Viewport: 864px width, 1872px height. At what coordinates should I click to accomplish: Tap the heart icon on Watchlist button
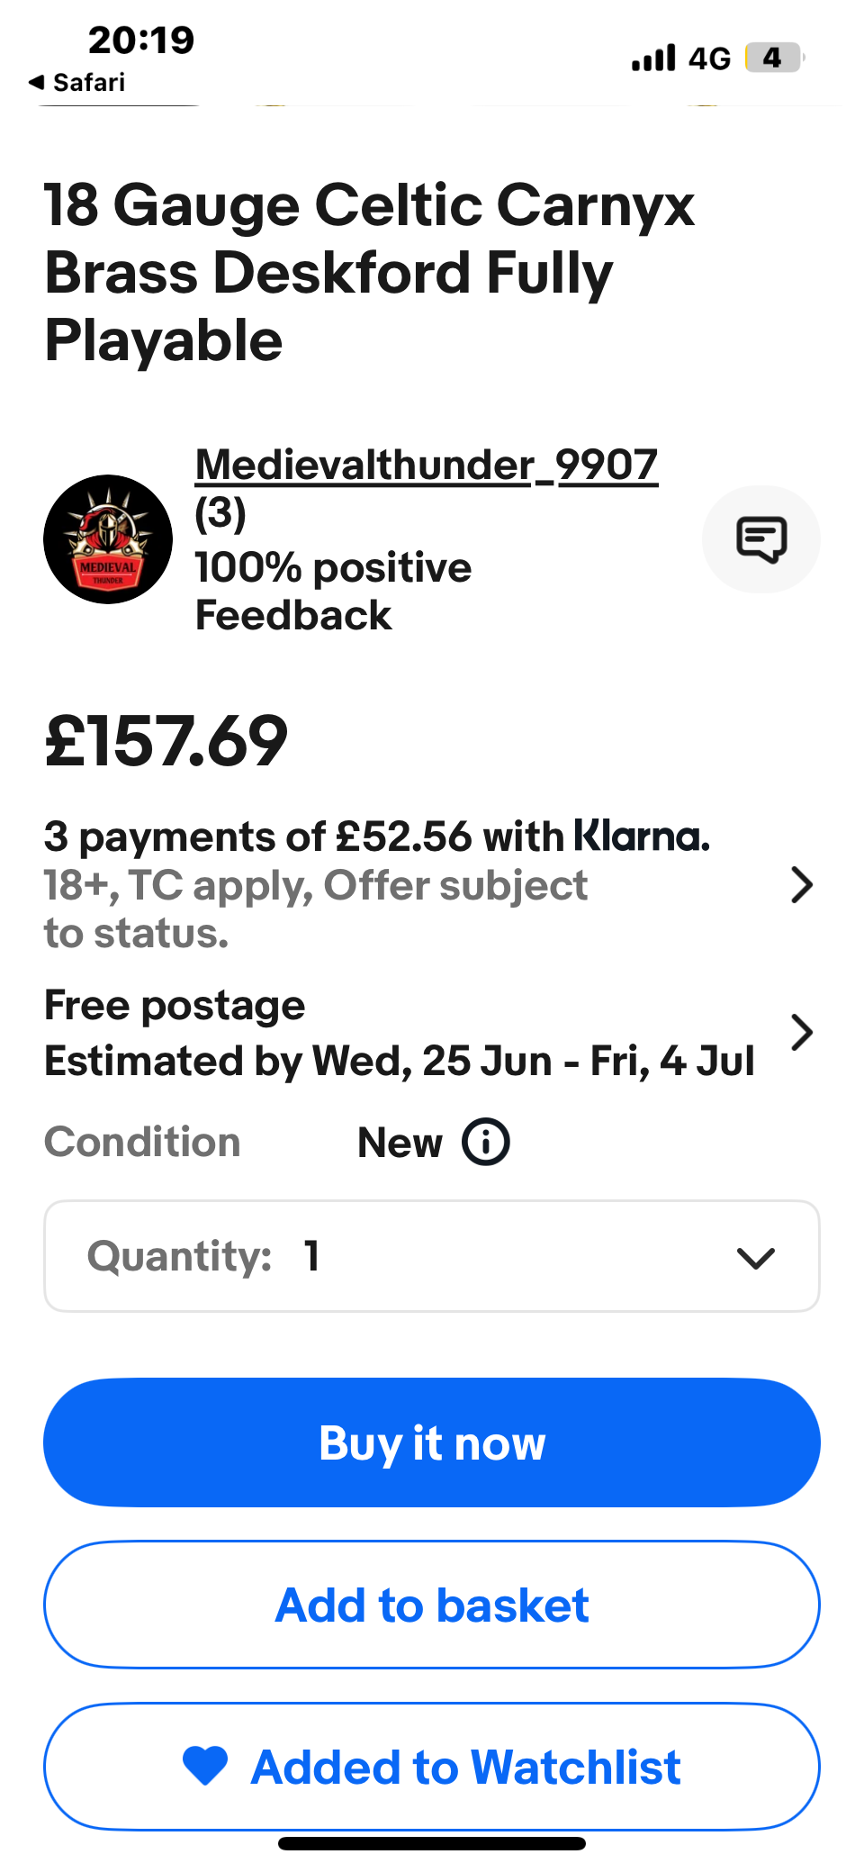pos(205,1766)
